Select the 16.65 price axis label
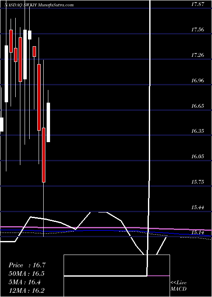The width and height of the screenshot is (212, 297). tap(198, 106)
